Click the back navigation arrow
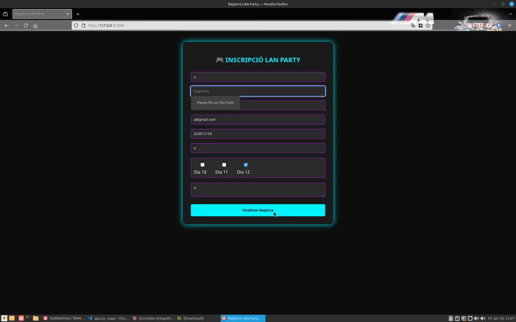Viewport: 516px width, 322px height. click(x=7, y=25)
